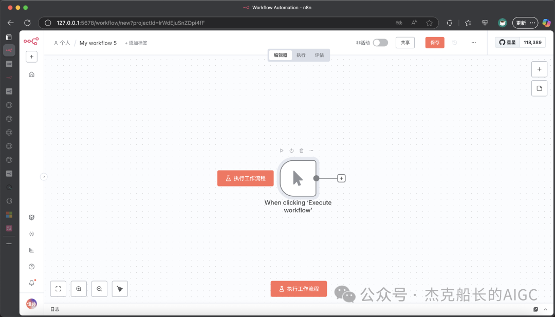555x317 pixels.
Task: Open workflow three-dot options menu
Action: pyautogui.click(x=474, y=43)
